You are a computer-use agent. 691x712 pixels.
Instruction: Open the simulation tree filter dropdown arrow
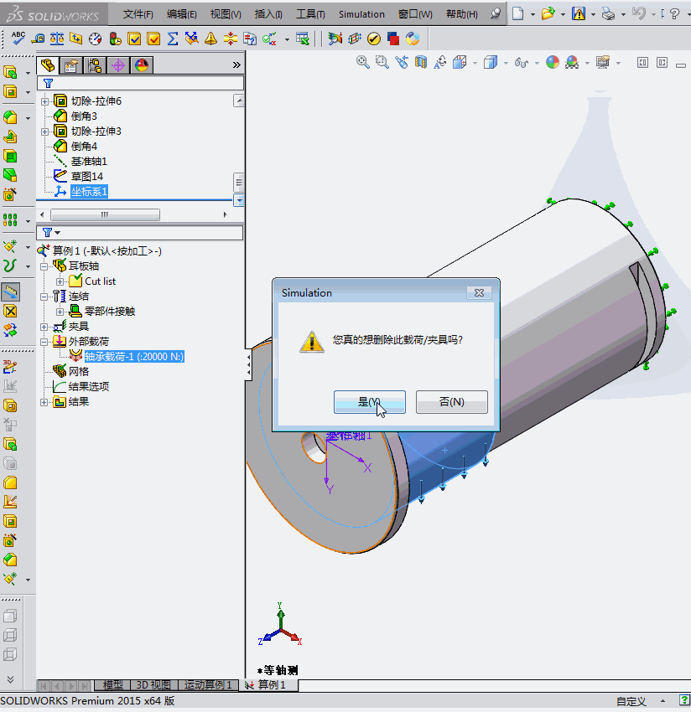58,233
